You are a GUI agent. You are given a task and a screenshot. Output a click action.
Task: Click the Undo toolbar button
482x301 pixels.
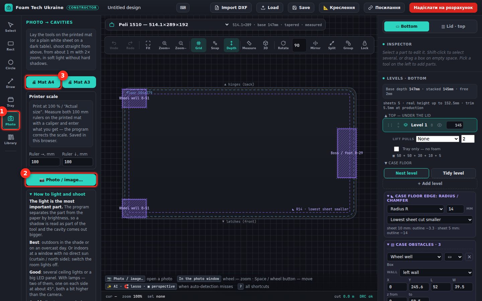[114, 45]
